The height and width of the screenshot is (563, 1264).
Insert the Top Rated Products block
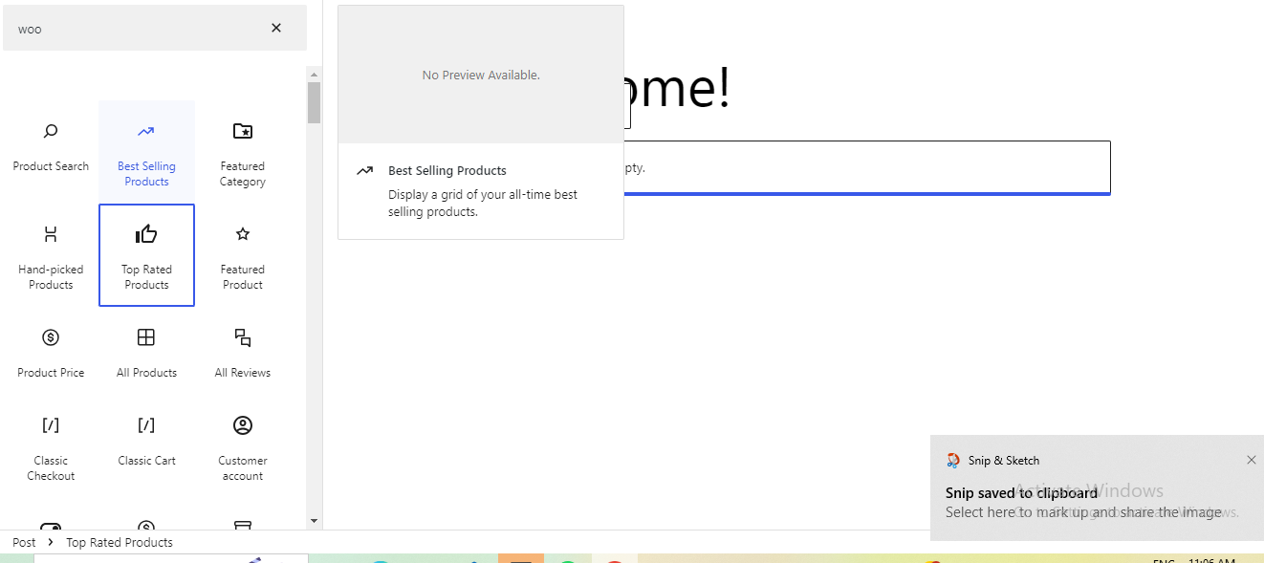(x=146, y=254)
